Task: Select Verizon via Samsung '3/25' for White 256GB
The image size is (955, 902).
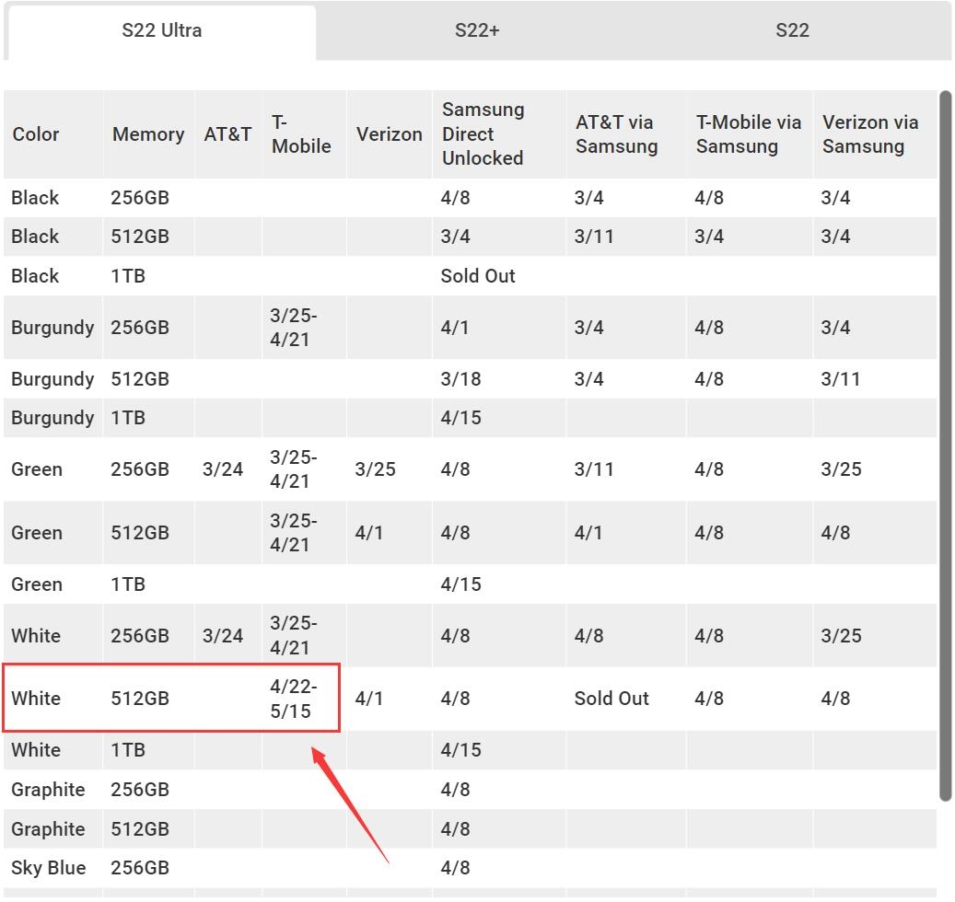Action: (841, 635)
